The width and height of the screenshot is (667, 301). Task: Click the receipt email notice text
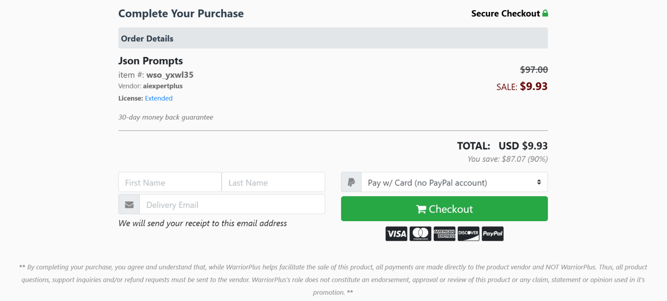[203, 223]
